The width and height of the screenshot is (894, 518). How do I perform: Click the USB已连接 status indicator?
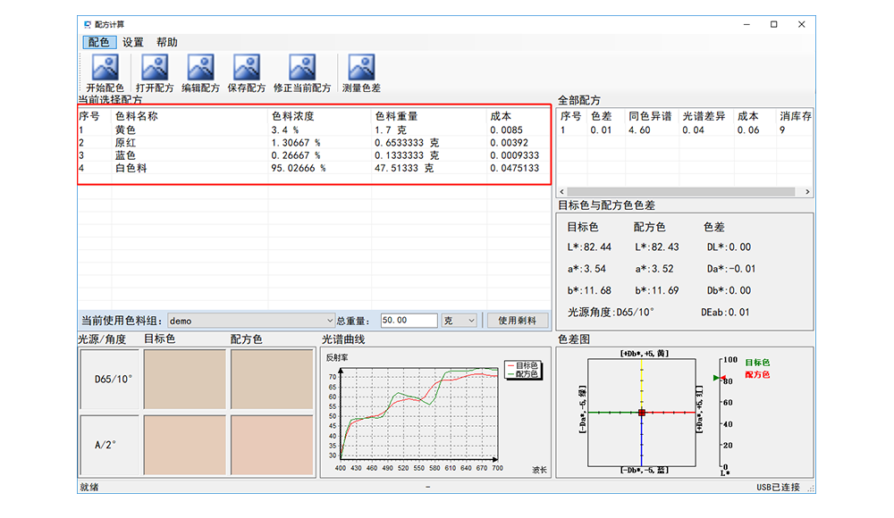pos(779,488)
